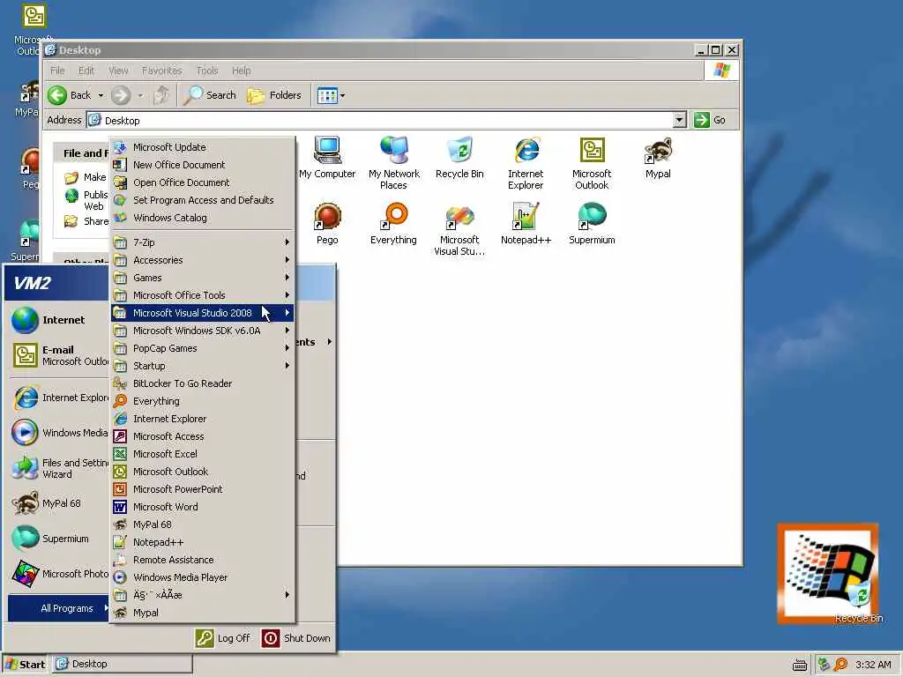The image size is (903, 677).
Task: Expand the Accessories program folder
Action: pyautogui.click(x=203, y=260)
